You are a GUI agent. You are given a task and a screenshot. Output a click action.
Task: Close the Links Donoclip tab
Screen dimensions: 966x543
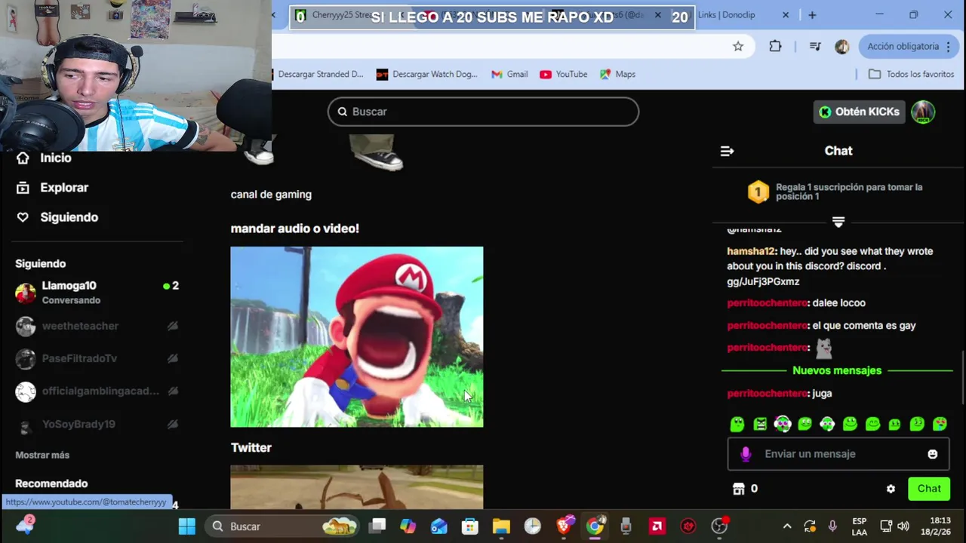click(x=786, y=15)
